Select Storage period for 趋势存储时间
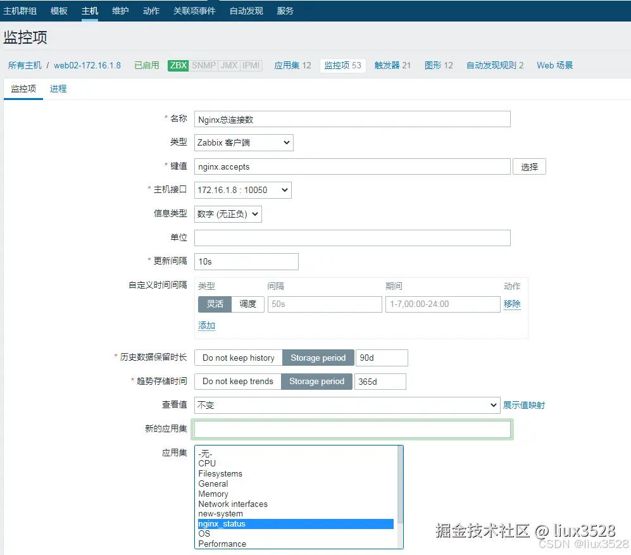Screen dimensions: 631x555 click(316, 382)
